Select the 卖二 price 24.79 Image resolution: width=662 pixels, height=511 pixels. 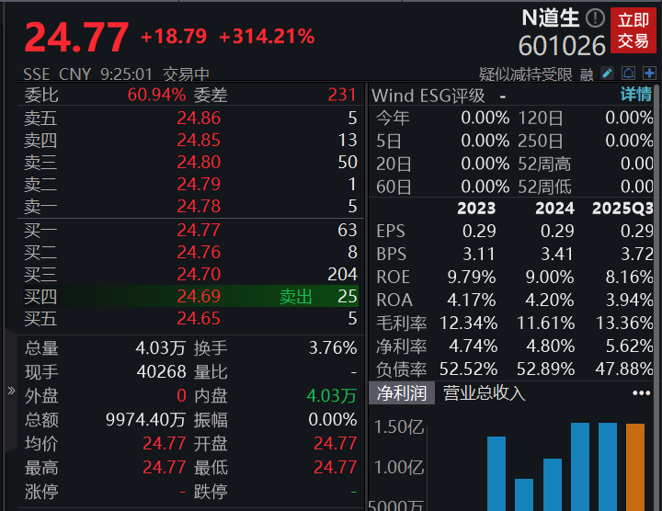pos(199,184)
